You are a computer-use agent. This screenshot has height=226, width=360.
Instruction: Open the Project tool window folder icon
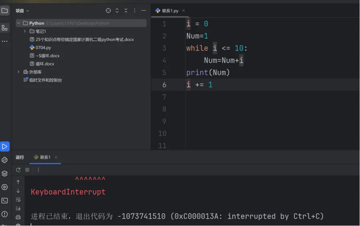5,11
